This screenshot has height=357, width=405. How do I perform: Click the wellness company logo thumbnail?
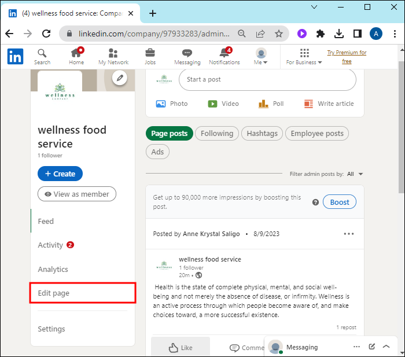pos(60,91)
